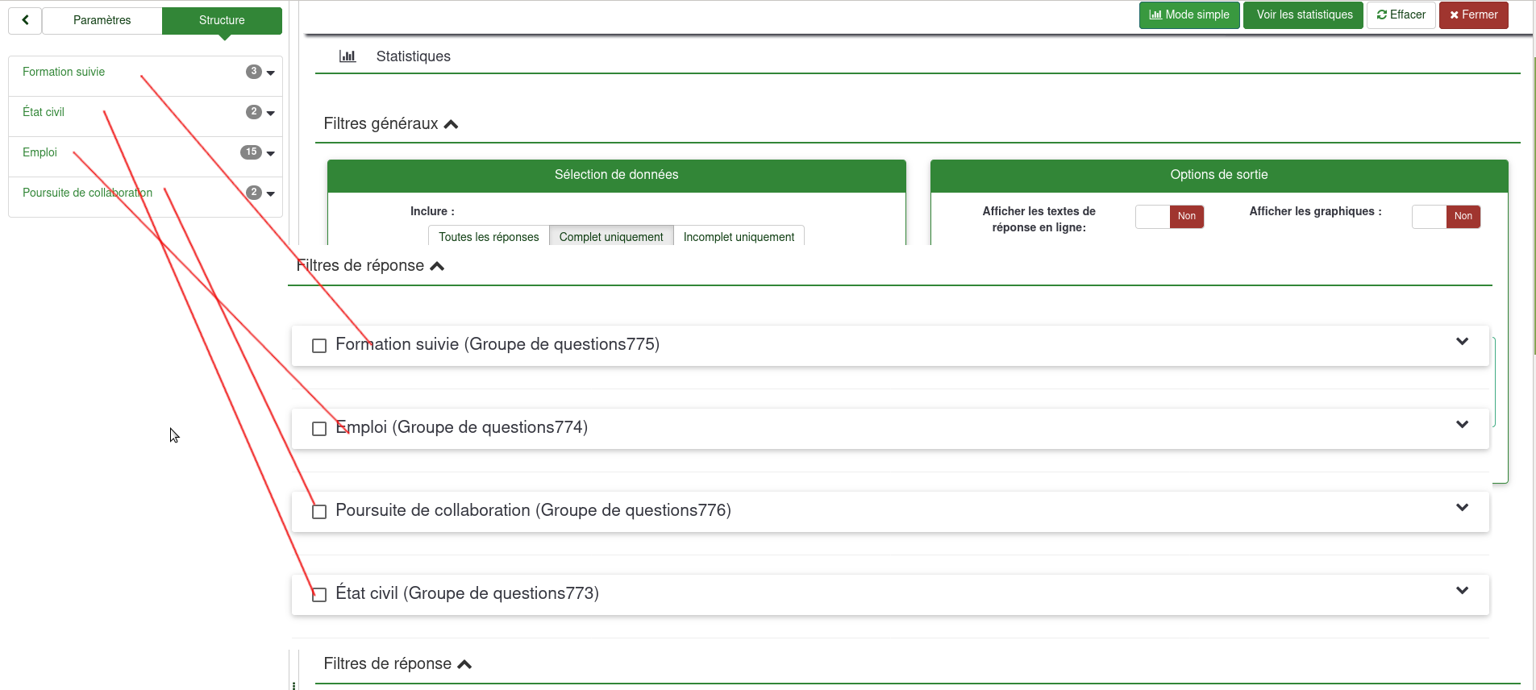This screenshot has height=690, width=1536.
Task: Click the Formation suivie count badge
Action: (254, 72)
